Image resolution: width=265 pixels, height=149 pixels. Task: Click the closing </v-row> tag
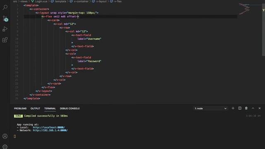(x=65, y=76)
